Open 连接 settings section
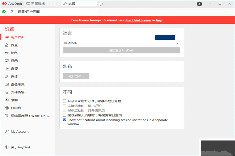 (14, 77)
